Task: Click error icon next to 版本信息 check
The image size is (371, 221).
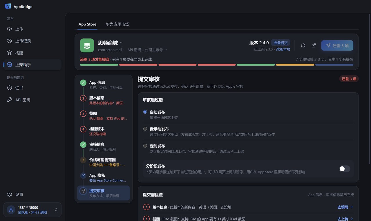Action: (146, 207)
